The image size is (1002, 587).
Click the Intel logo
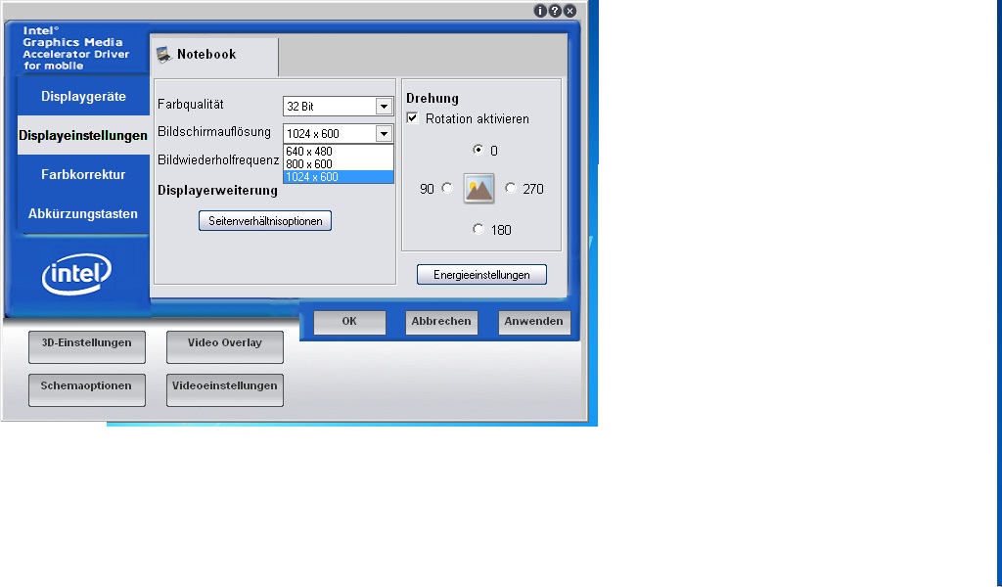pos(76,275)
